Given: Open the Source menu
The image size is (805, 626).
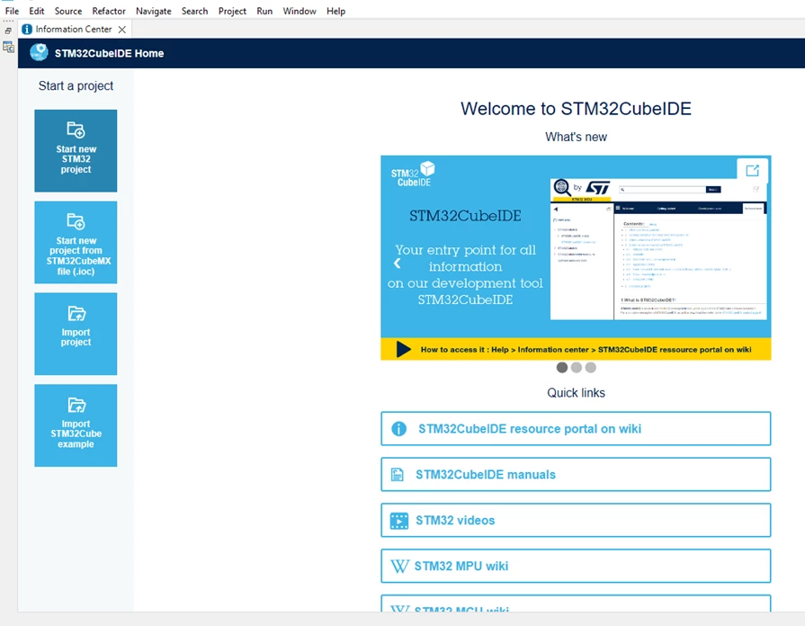Looking at the screenshot, I should (x=68, y=11).
